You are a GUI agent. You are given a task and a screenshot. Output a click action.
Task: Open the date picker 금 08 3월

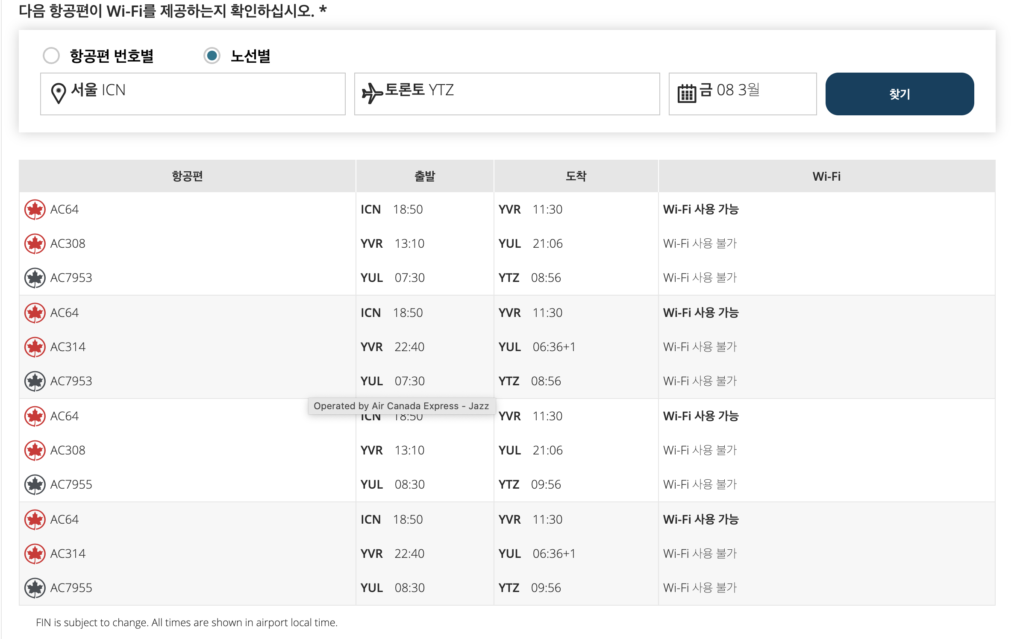click(742, 94)
